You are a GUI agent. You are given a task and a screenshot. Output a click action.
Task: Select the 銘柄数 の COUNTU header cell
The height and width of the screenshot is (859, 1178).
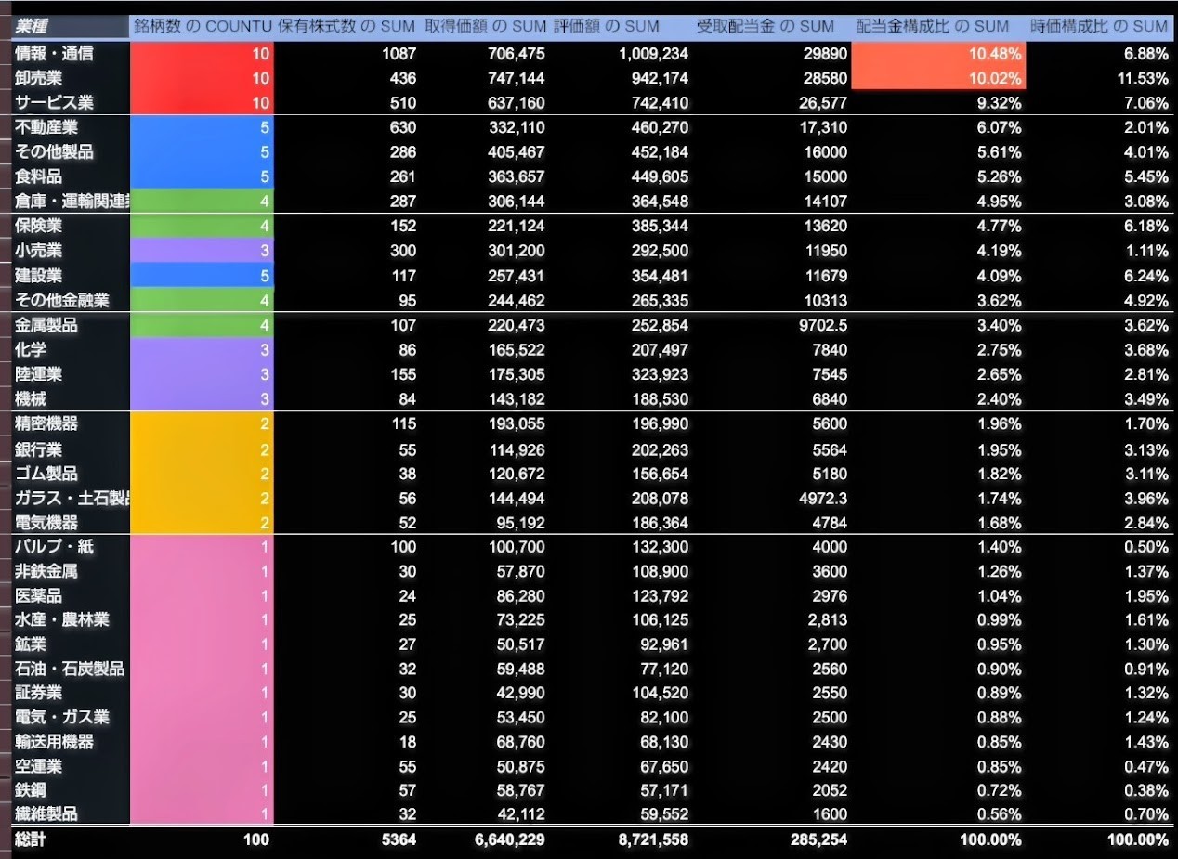coord(203,26)
